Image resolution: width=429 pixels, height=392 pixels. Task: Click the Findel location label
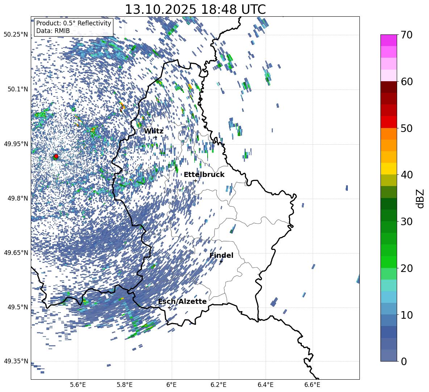221,255
